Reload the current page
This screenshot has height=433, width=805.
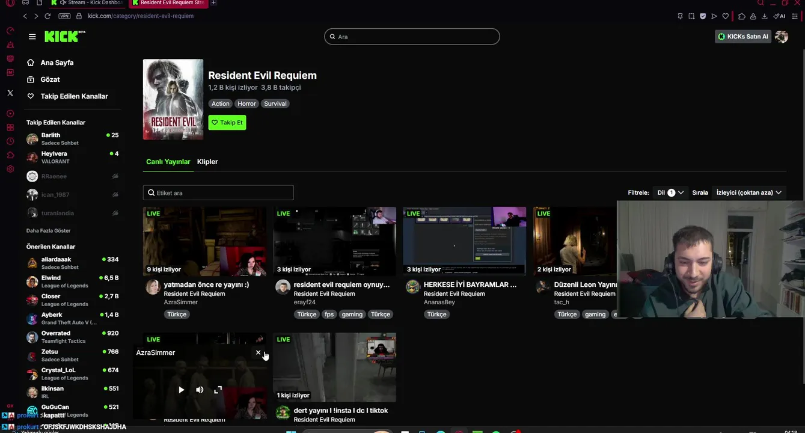(47, 16)
